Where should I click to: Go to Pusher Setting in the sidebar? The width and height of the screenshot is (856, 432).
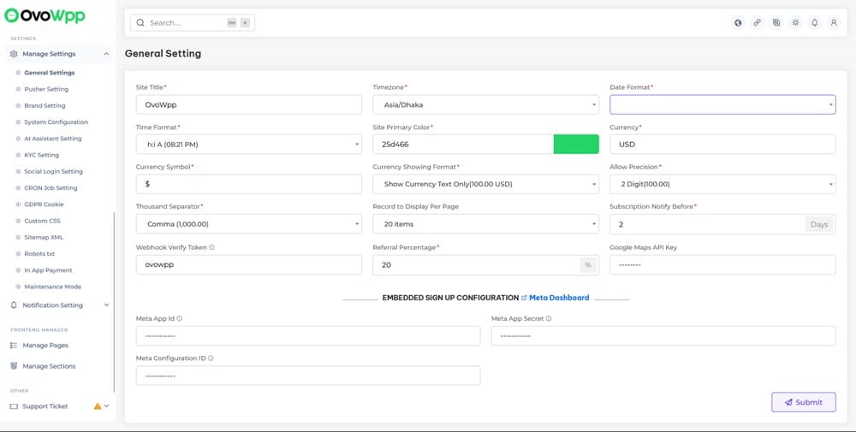pos(46,89)
